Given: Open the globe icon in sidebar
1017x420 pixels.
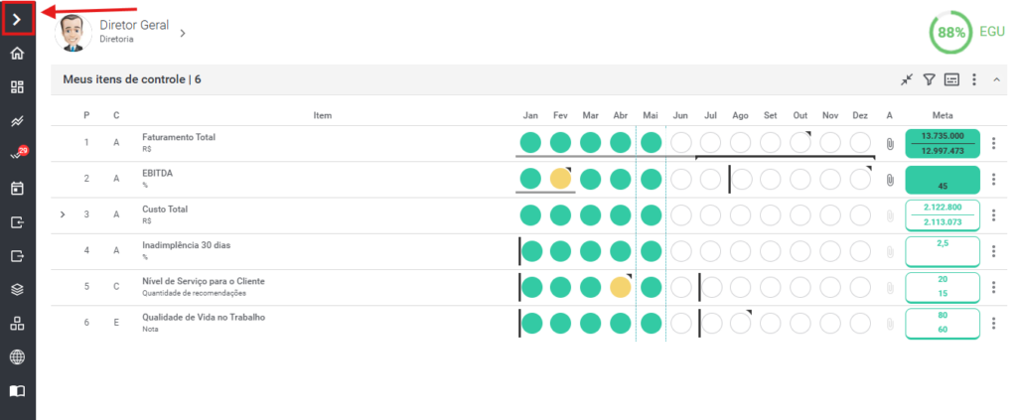Looking at the screenshot, I should click(18, 357).
